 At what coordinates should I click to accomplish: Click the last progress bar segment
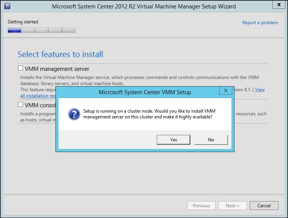(x=68, y=30)
